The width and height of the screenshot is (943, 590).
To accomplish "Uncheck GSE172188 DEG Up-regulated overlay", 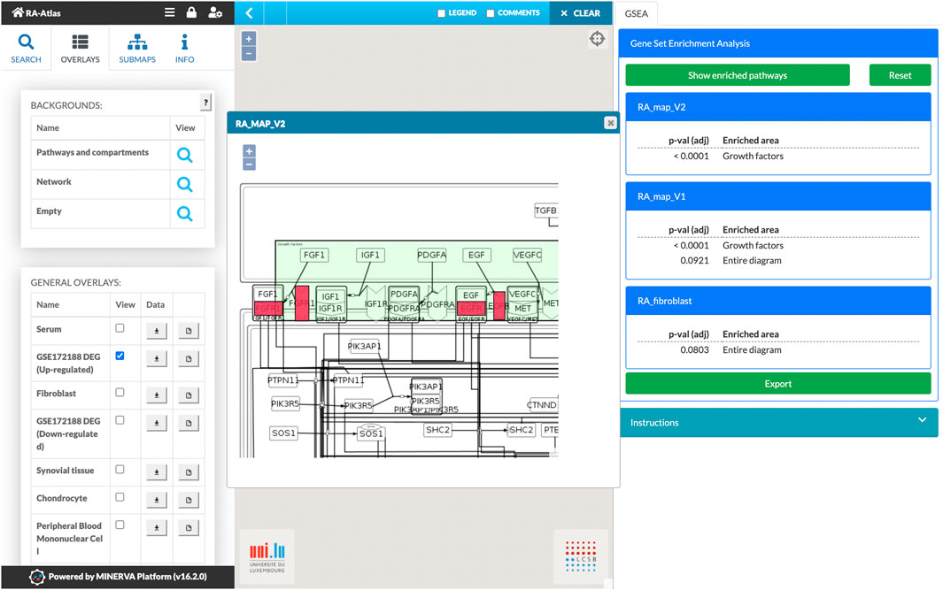I will pyautogui.click(x=120, y=356).
